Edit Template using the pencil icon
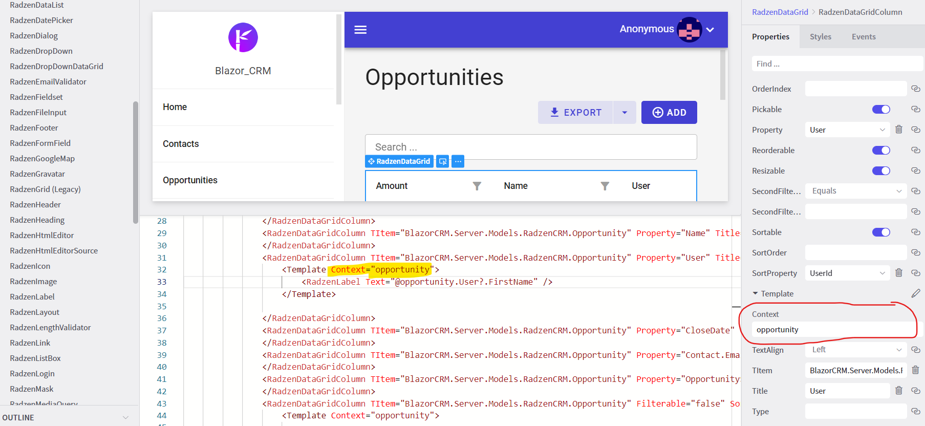The height and width of the screenshot is (426, 925). [x=915, y=293]
